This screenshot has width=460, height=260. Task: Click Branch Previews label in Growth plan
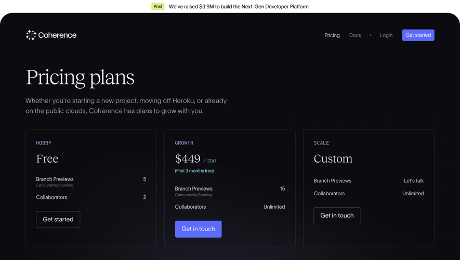(194, 189)
